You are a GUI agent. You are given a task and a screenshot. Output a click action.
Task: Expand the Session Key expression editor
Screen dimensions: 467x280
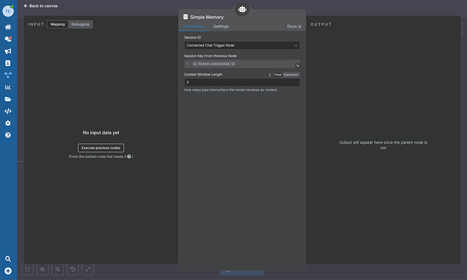click(x=297, y=65)
